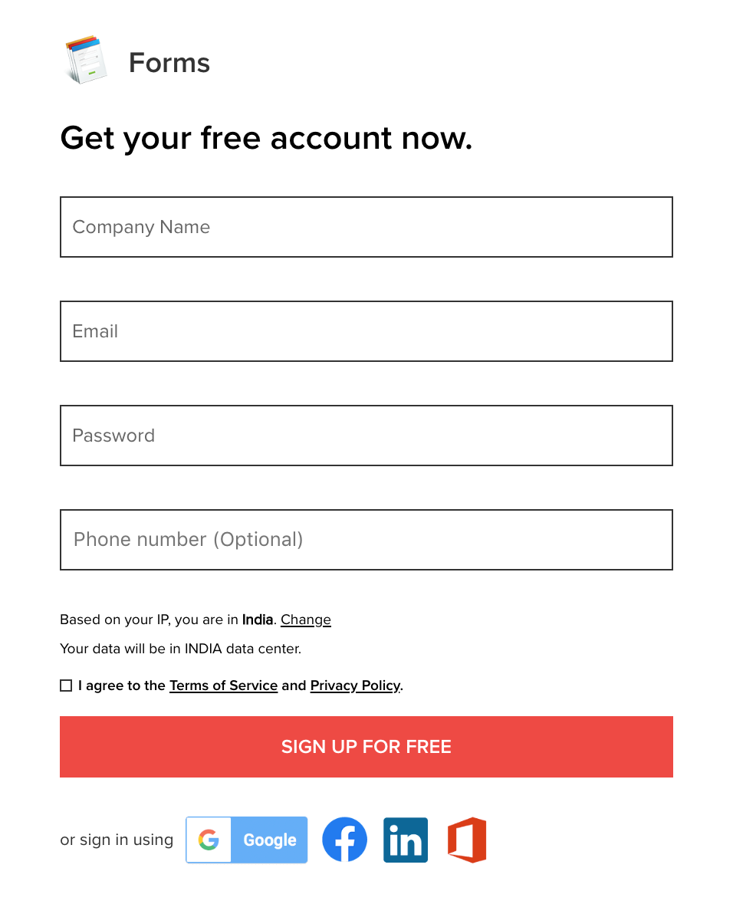Click the Google G logo icon
Viewport: 733px width, 914px height.
209,840
